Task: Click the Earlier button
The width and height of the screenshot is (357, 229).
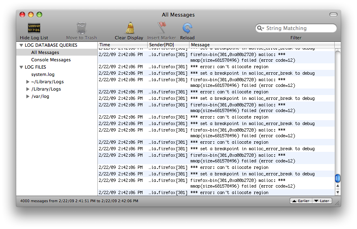Action: [301, 201]
